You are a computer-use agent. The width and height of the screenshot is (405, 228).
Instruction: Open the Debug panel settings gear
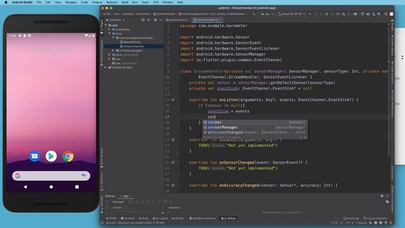pyautogui.click(x=382, y=196)
